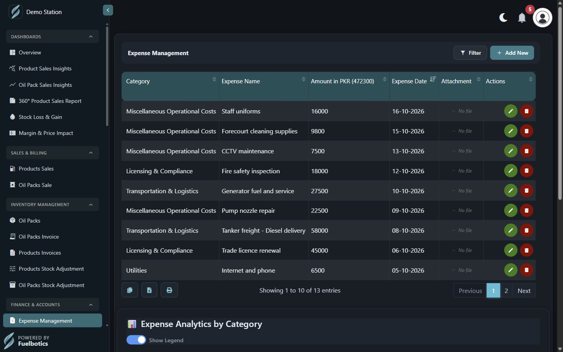This screenshot has height=352, width=563.
Task: Delete the Staff uniforms expense
Action: point(527,111)
